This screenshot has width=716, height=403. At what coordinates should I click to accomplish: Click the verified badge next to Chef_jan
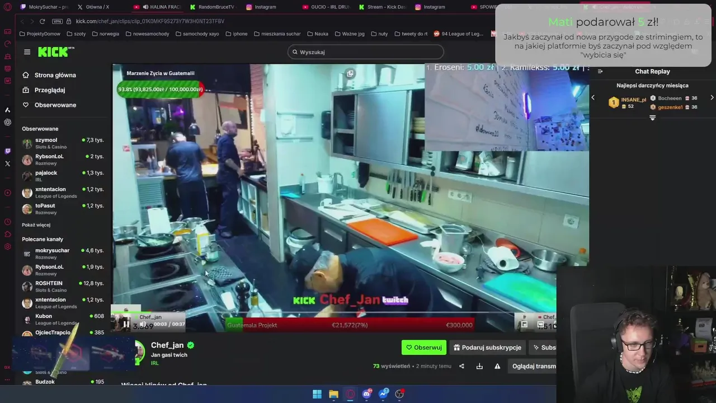click(x=191, y=345)
